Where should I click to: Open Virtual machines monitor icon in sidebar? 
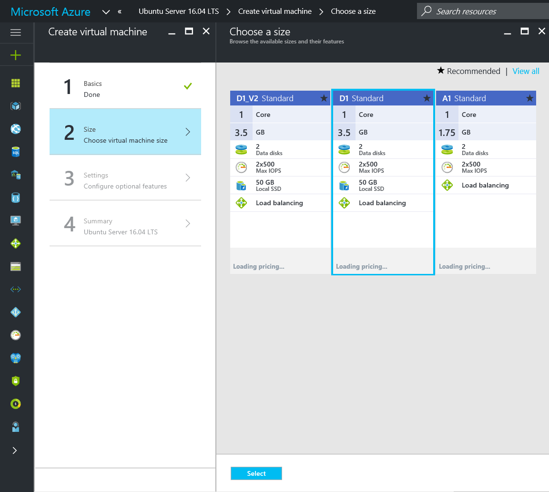(x=15, y=220)
